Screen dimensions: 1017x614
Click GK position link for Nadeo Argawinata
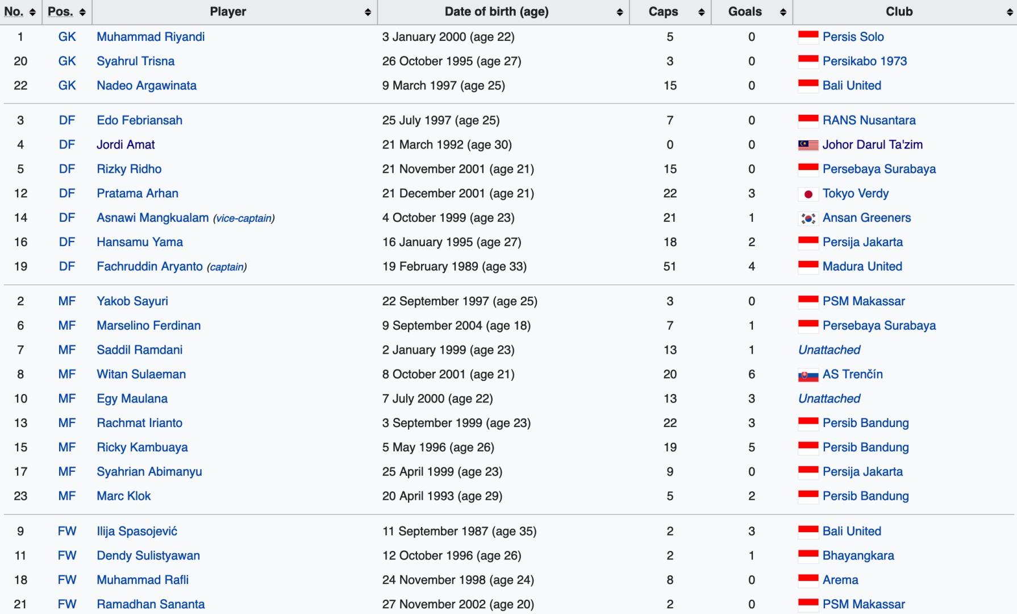(x=67, y=86)
